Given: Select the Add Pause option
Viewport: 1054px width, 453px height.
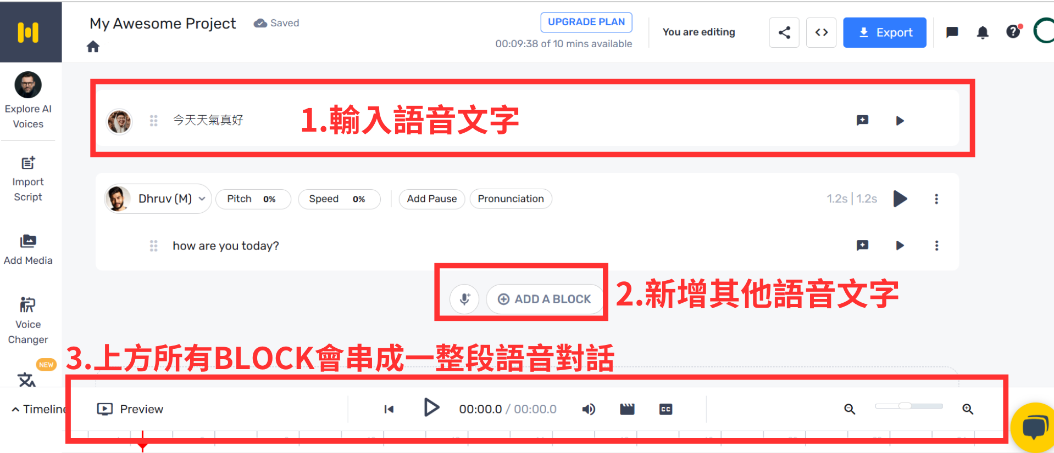Looking at the screenshot, I should click(x=431, y=199).
